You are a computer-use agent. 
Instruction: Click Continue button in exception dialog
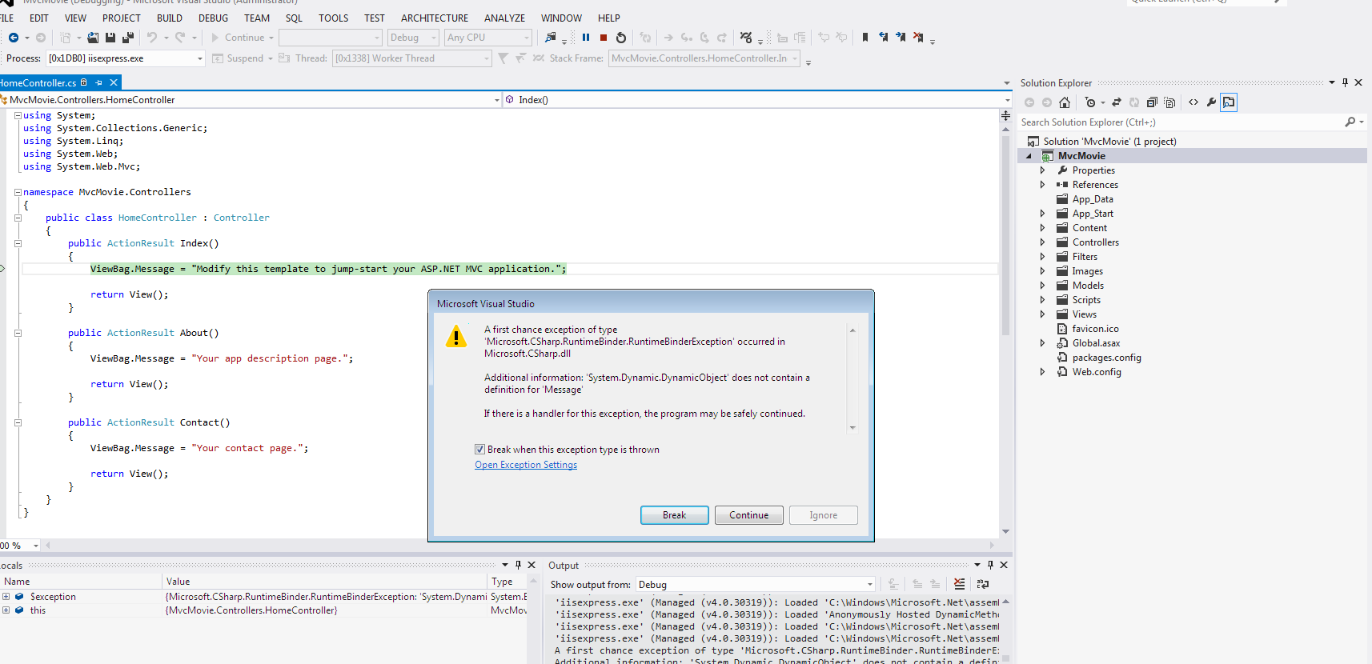(x=748, y=515)
